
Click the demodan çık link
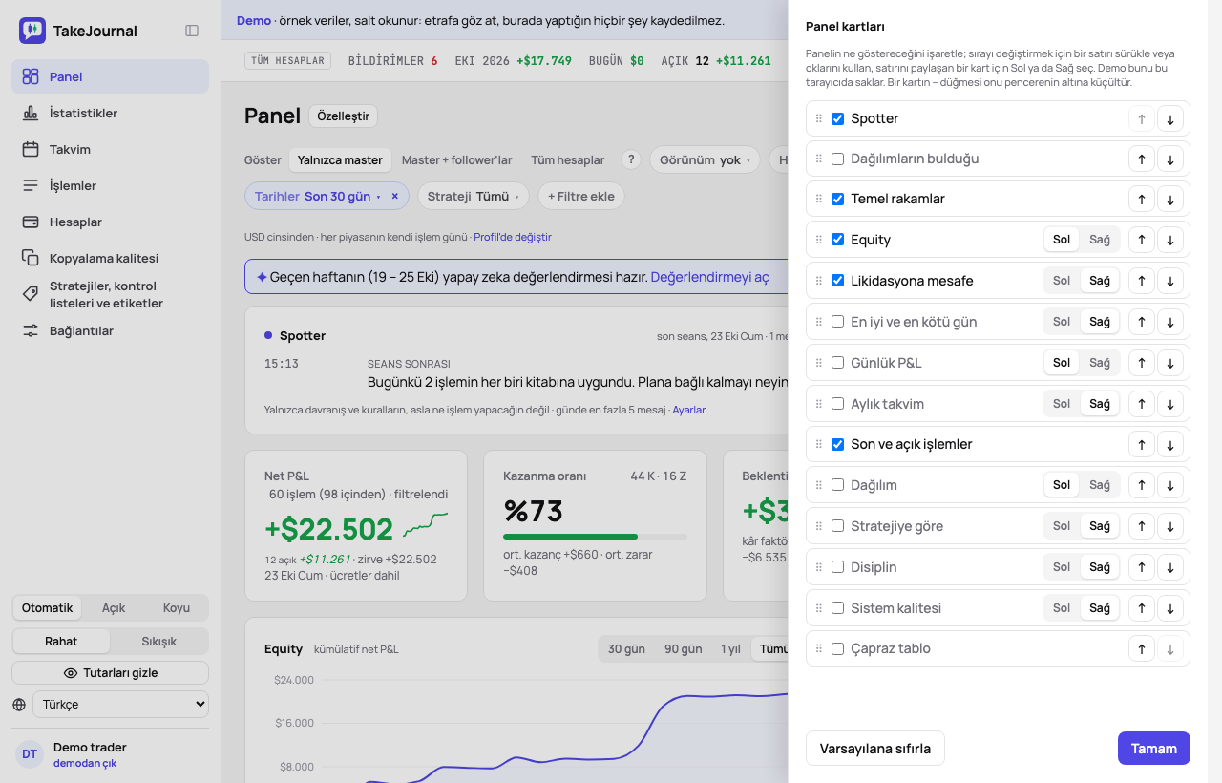pyautogui.click(x=85, y=763)
